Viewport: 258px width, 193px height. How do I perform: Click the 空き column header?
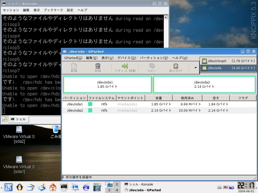click(216, 98)
